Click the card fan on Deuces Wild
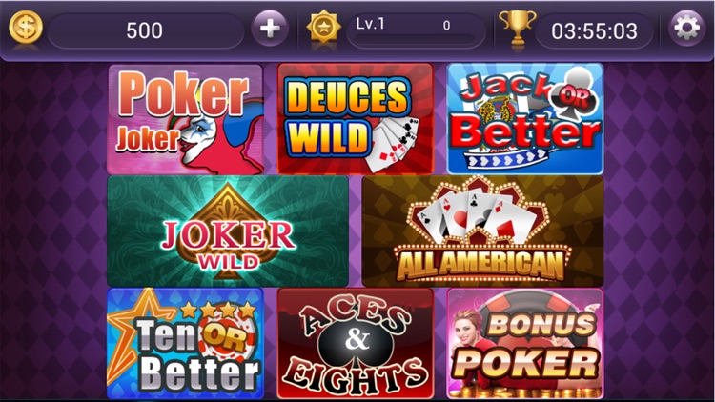715x402 pixels. pyautogui.click(x=395, y=143)
